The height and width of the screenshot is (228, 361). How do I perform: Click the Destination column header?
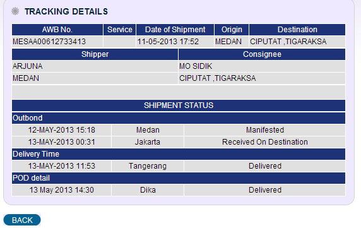click(297, 30)
